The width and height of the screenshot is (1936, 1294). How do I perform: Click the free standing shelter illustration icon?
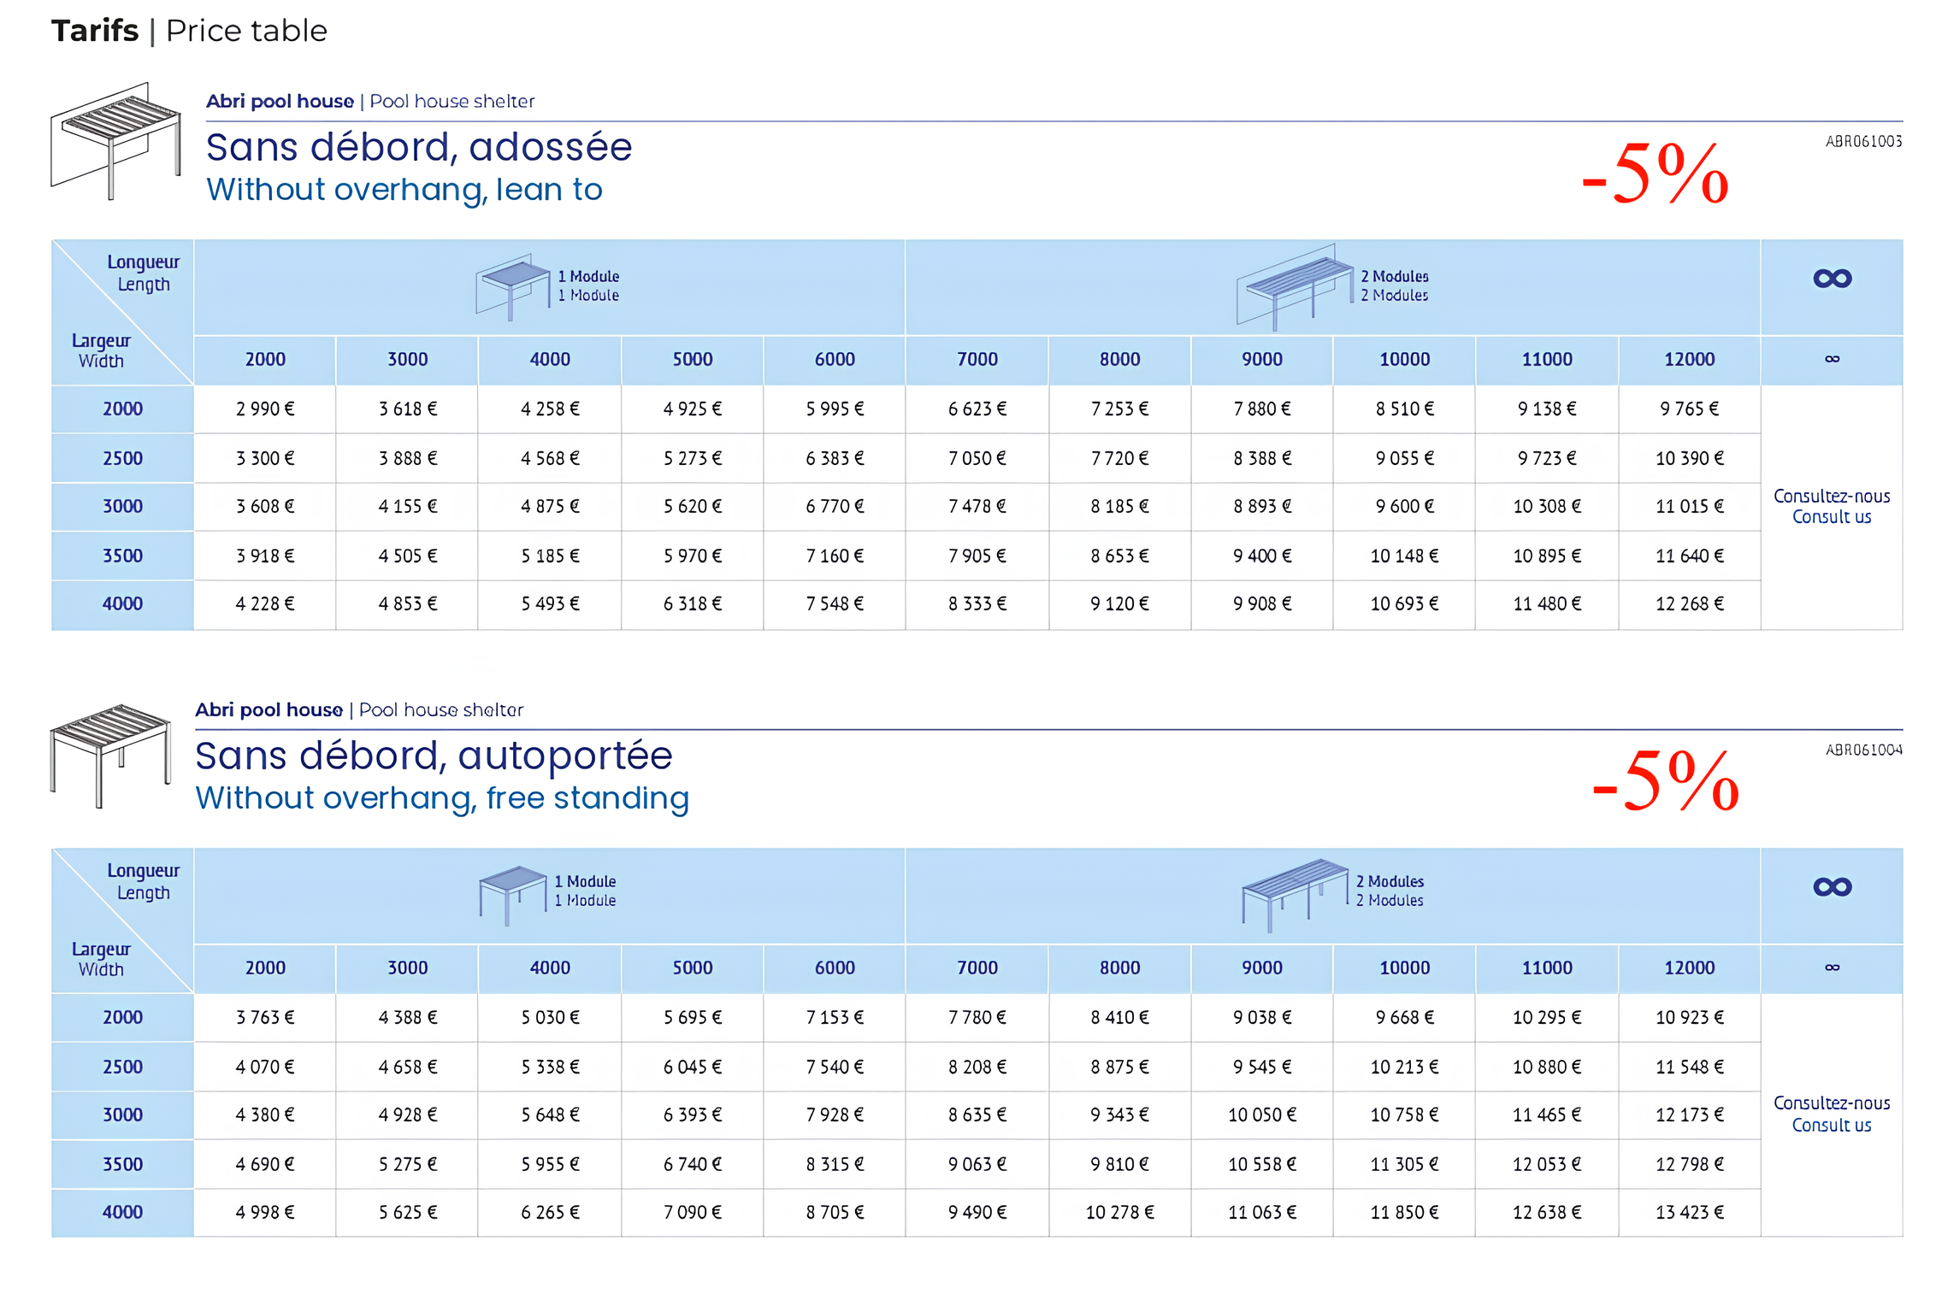[x=111, y=755]
